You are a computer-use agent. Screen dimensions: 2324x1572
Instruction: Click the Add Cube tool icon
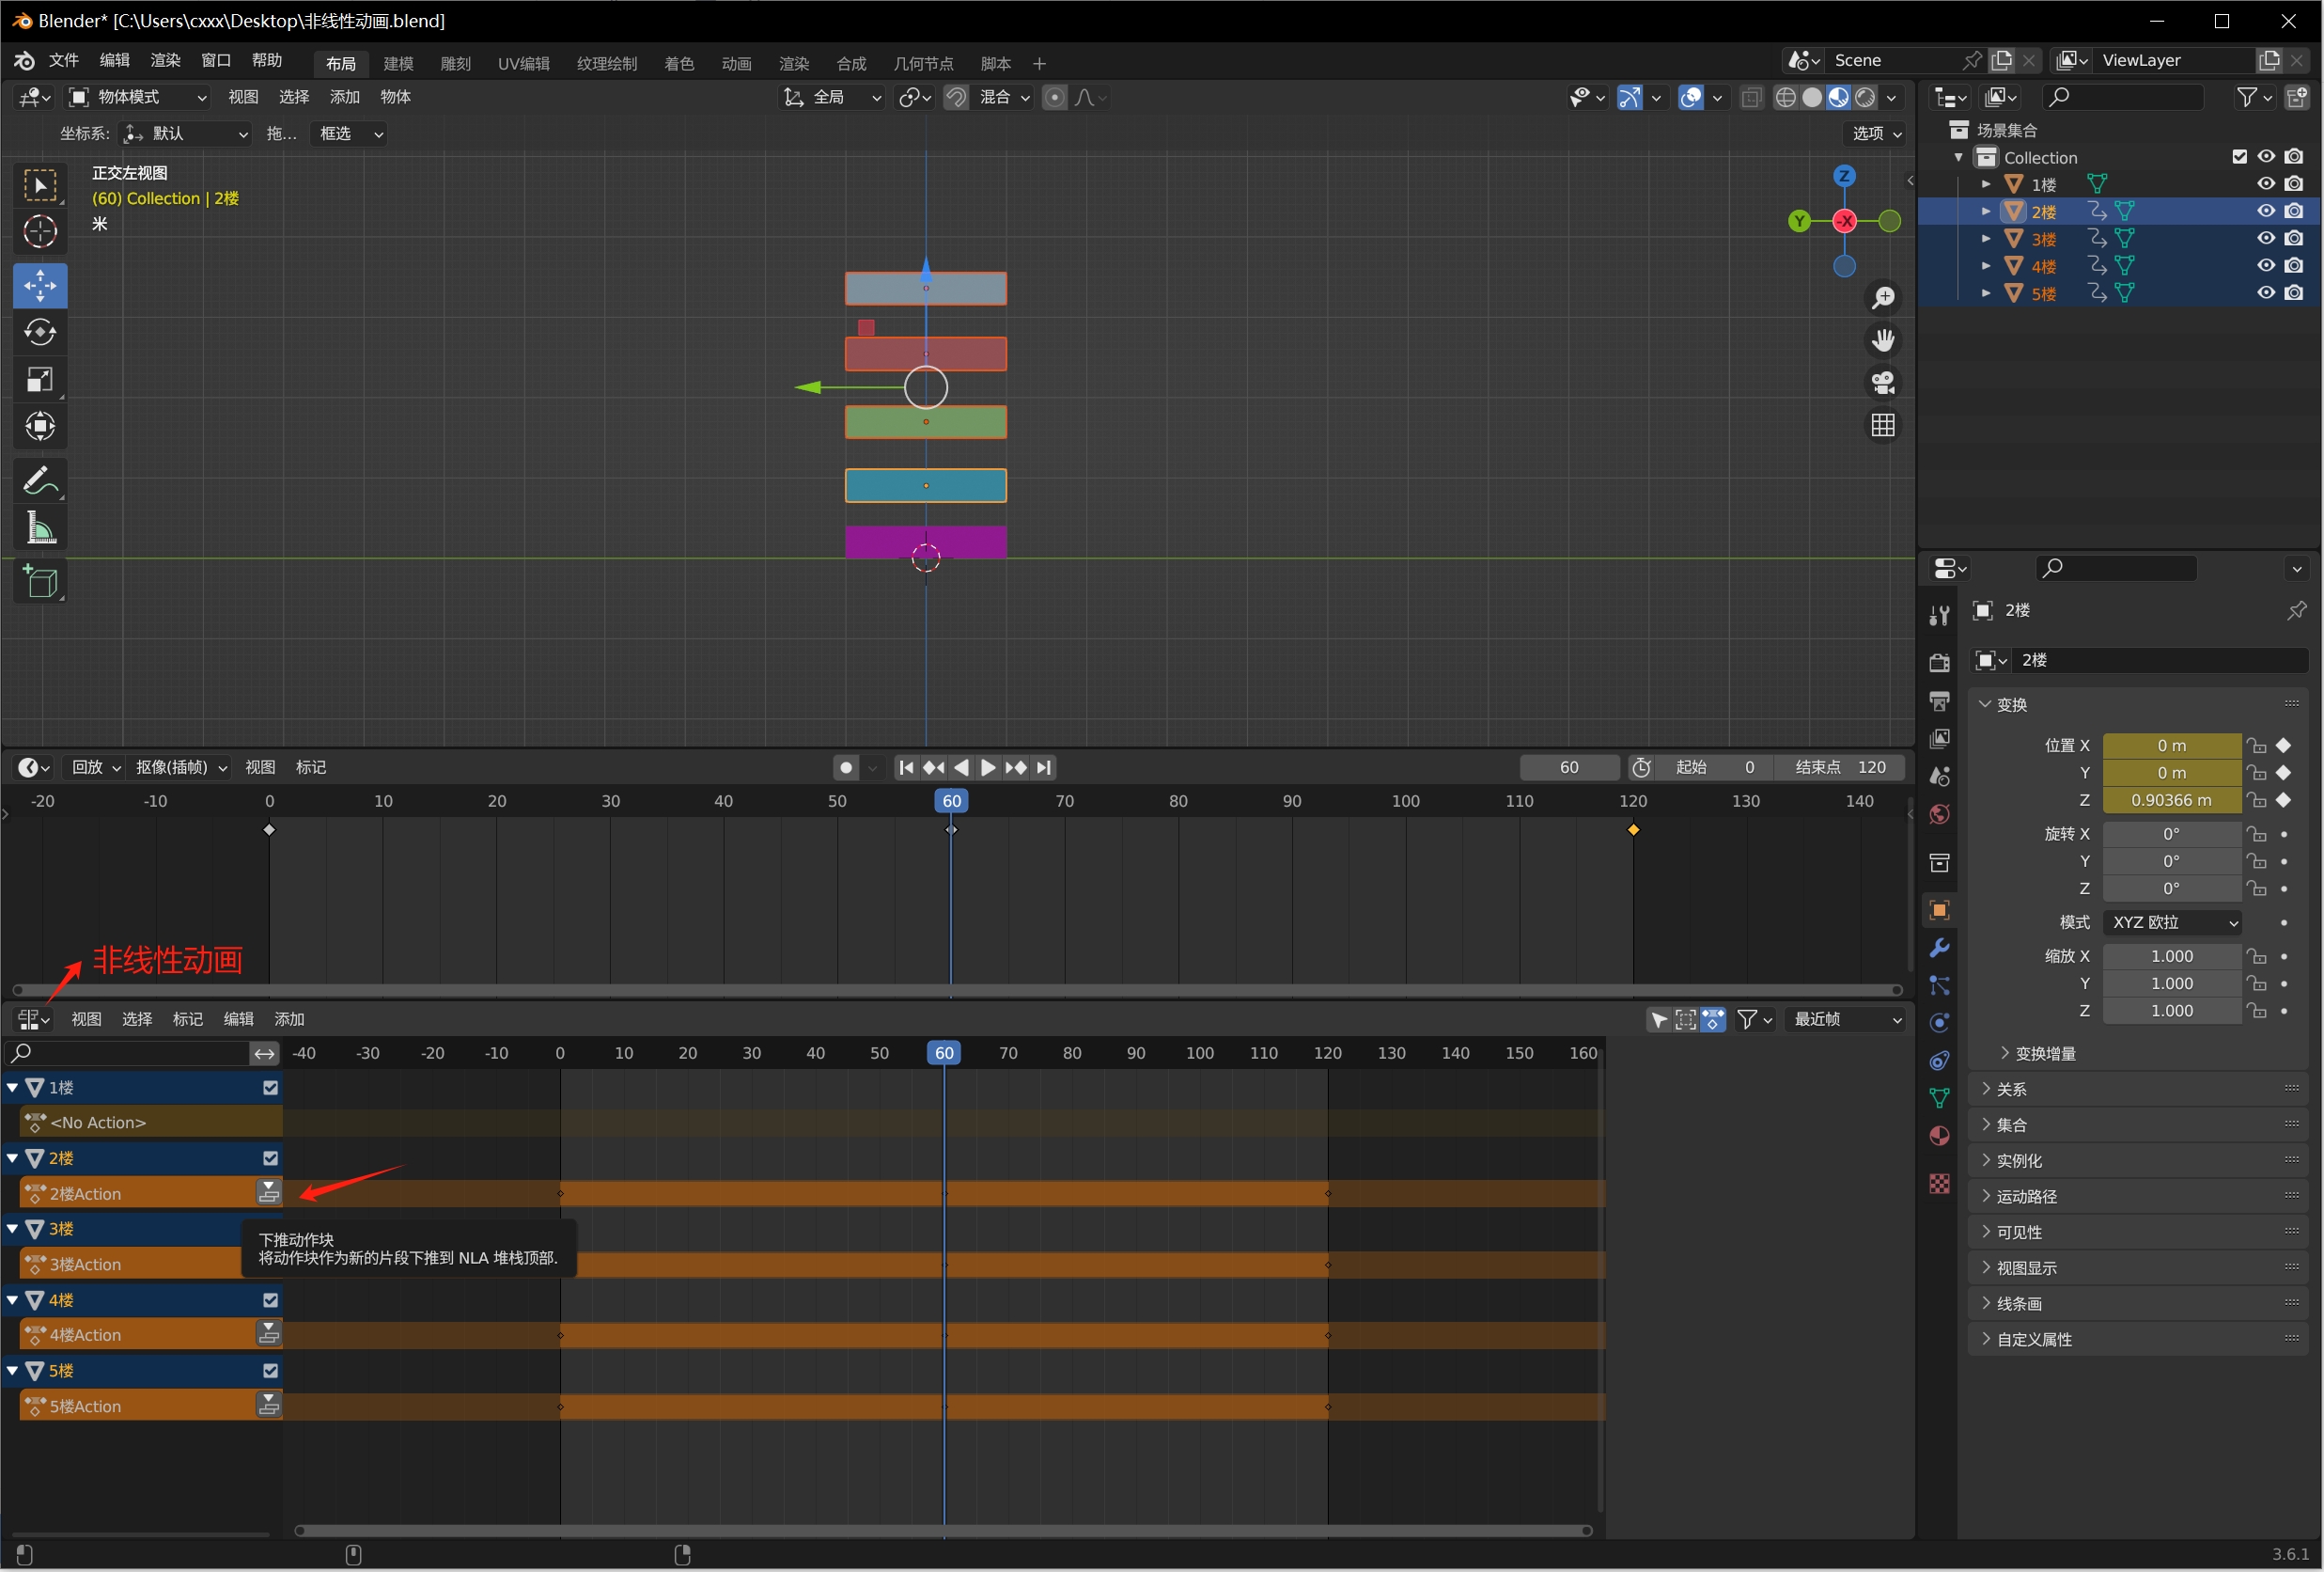point(40,581)
